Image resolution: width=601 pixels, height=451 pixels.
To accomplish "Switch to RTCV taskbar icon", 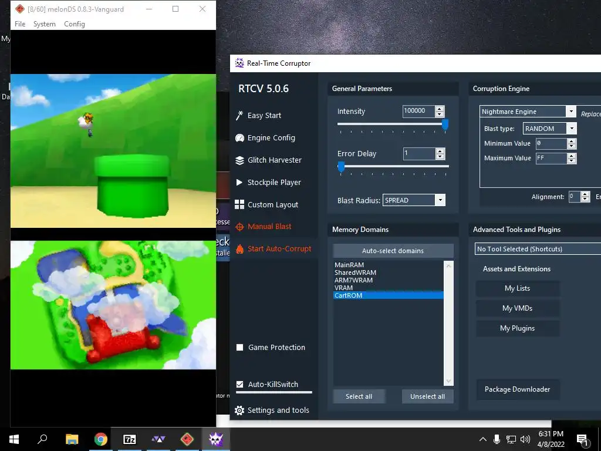I will [216, 439].
